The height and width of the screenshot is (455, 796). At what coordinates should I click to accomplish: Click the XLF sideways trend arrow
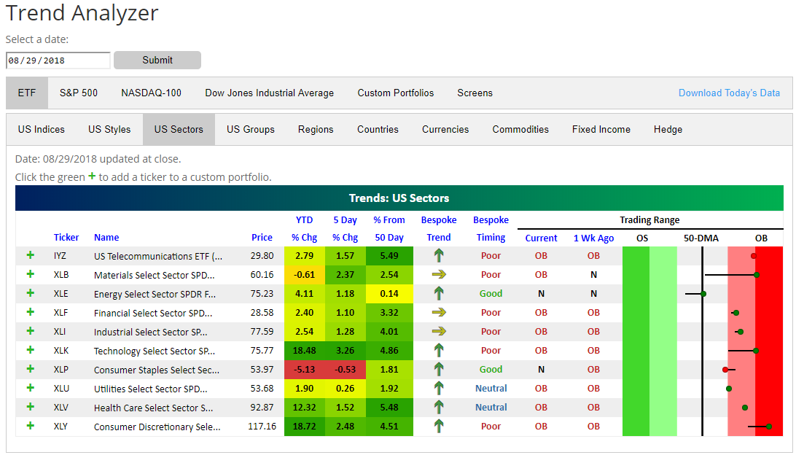[438, 312]
